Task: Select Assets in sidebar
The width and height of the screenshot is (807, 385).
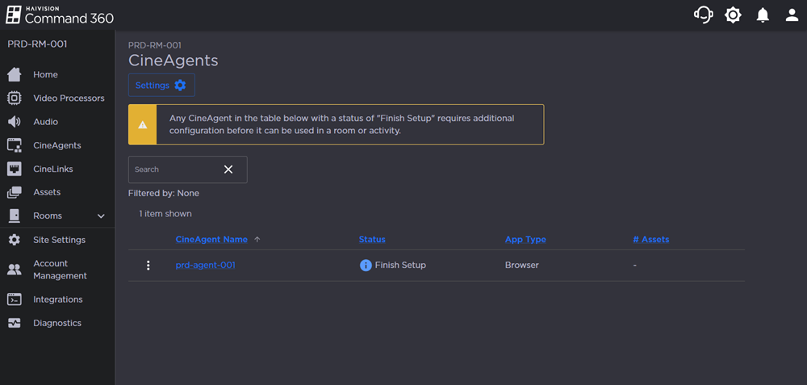Action: tap(47, 192)
